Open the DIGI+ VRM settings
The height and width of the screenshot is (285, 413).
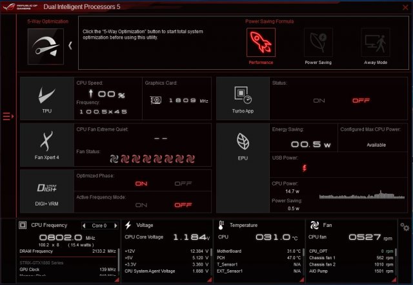click(46, 191)
